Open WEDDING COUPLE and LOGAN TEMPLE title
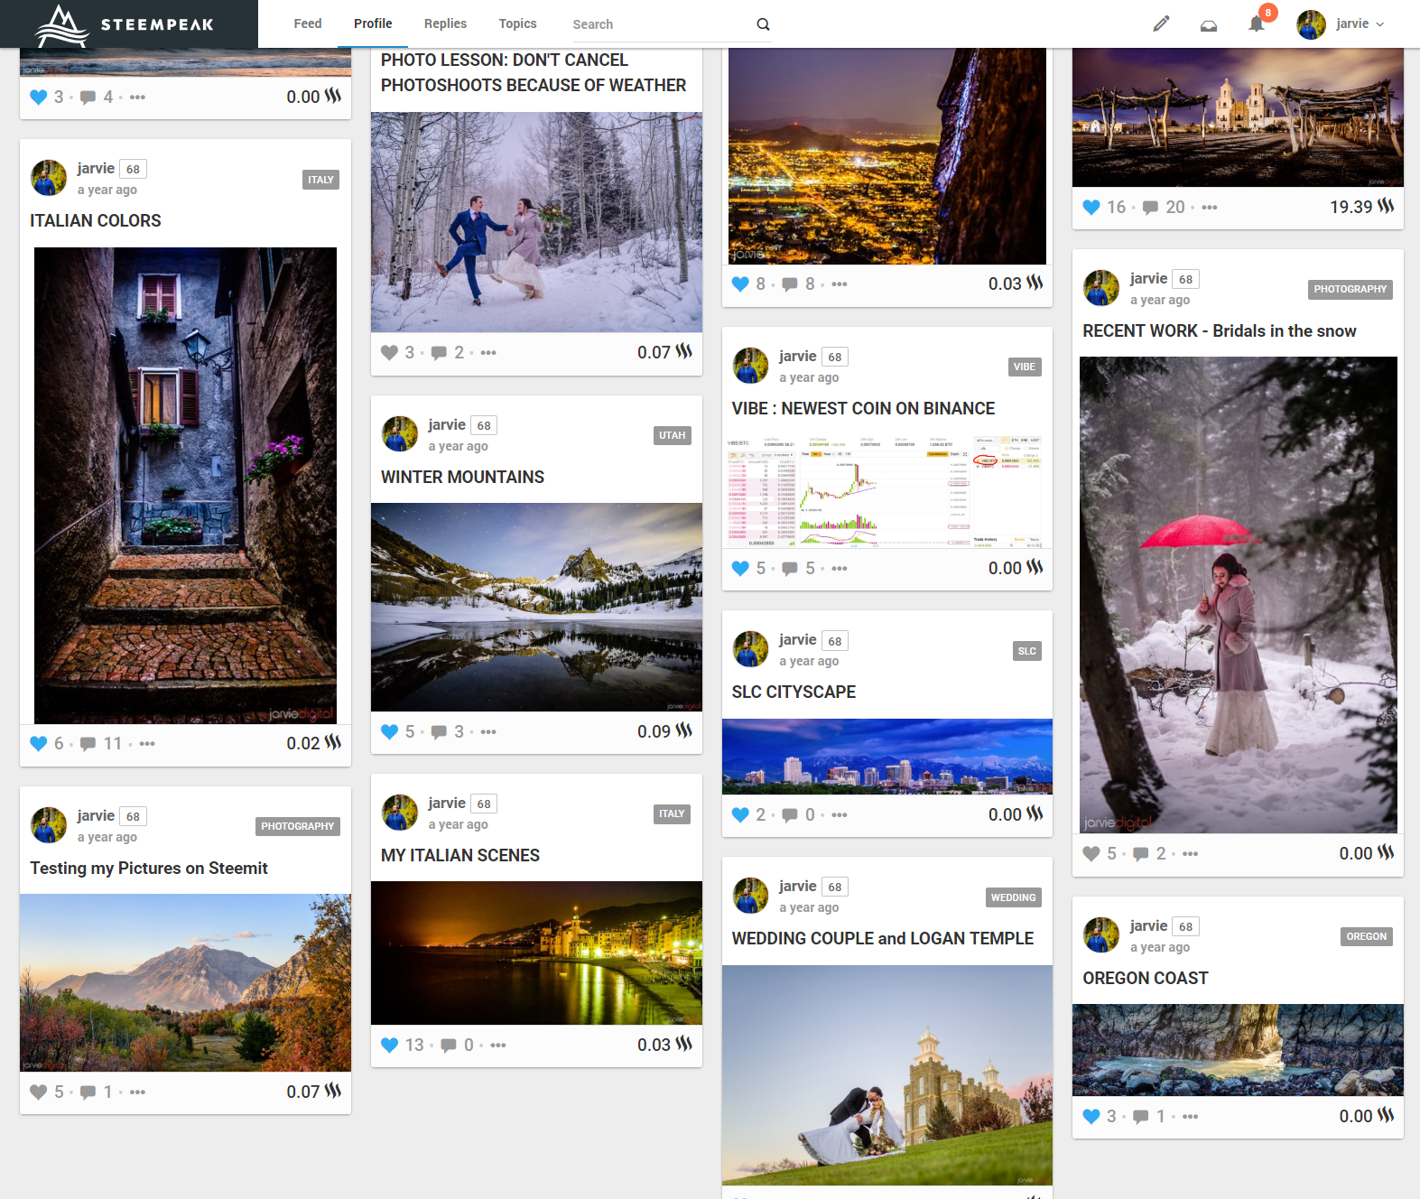This screenshot has height=1199, width=1420. tap(882, 938)
